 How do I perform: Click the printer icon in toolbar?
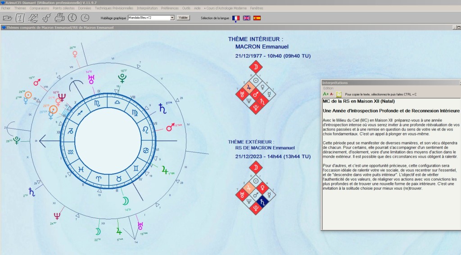[59, 18]
